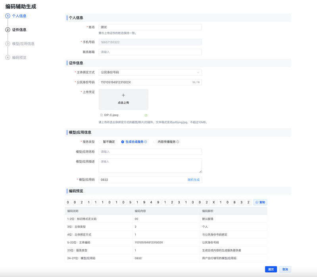Click step 3 circle icon in sidebar
The image size is (317, 277).
(x=8, y=44)
